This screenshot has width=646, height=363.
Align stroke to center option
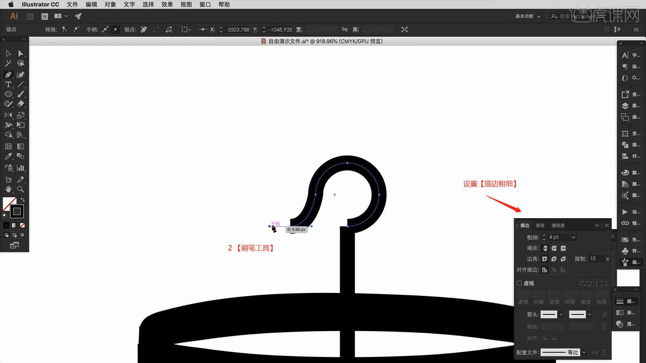(545, 270)
